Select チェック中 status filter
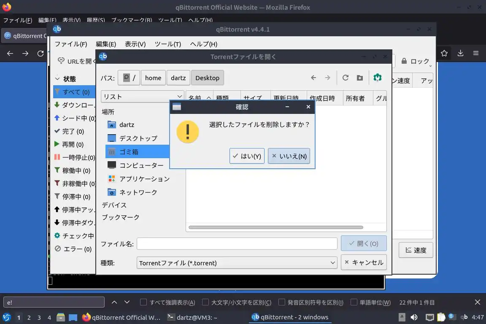The height and width of the screenshot is (324, 486). click(x=74, y=236)
